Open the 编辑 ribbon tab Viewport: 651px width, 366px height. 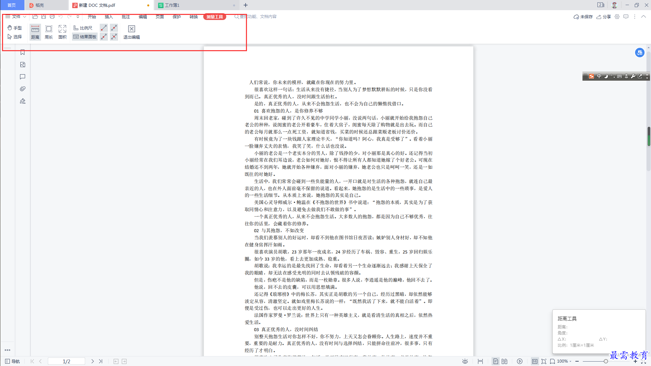143,17
